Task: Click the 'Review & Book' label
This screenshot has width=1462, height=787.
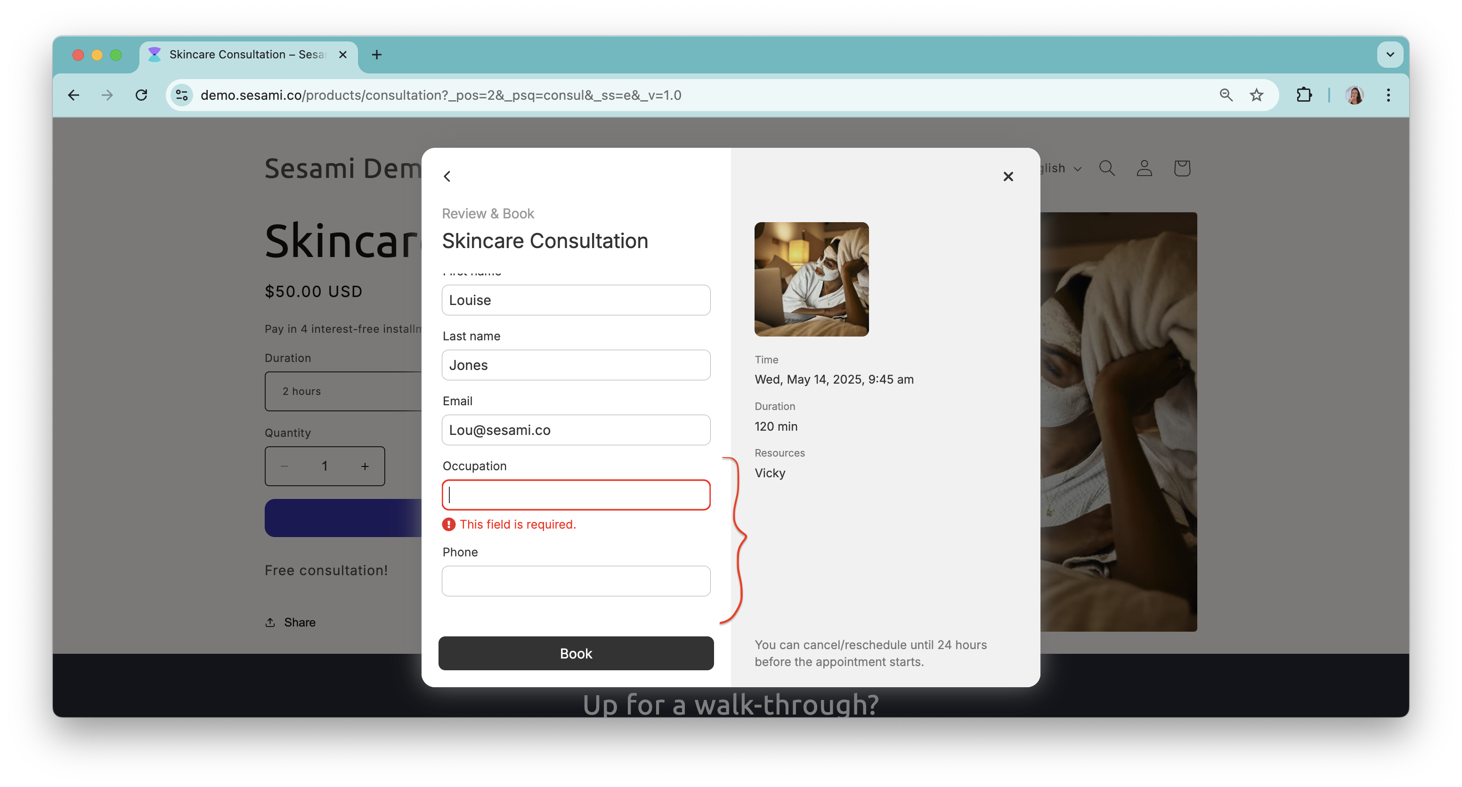Action: click(x=488, y=214)
